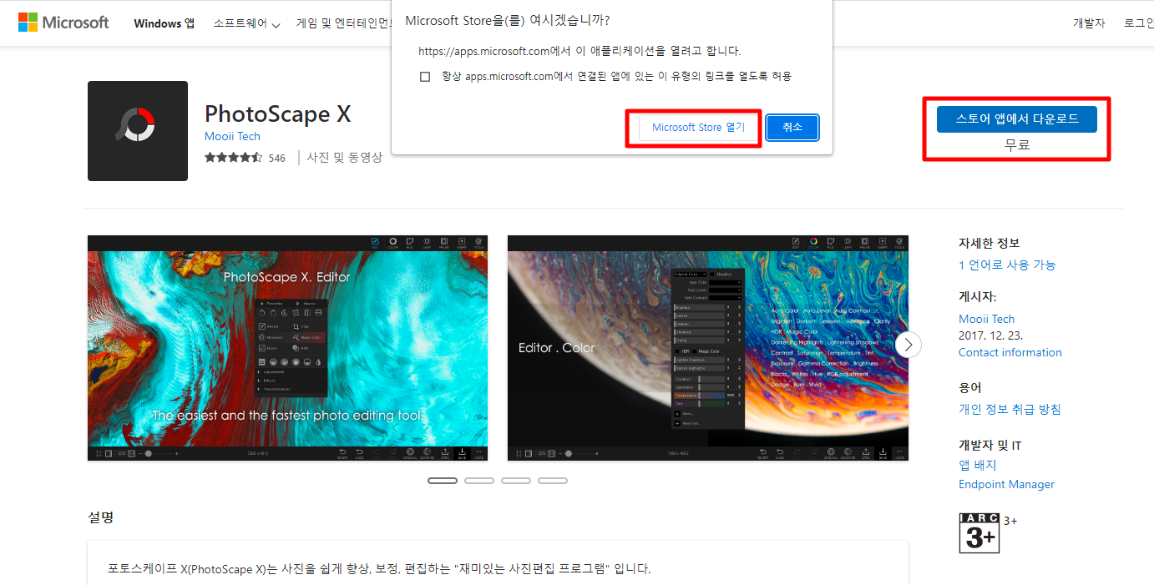
Task: Click the star rating icons
Action: (233, 158)
